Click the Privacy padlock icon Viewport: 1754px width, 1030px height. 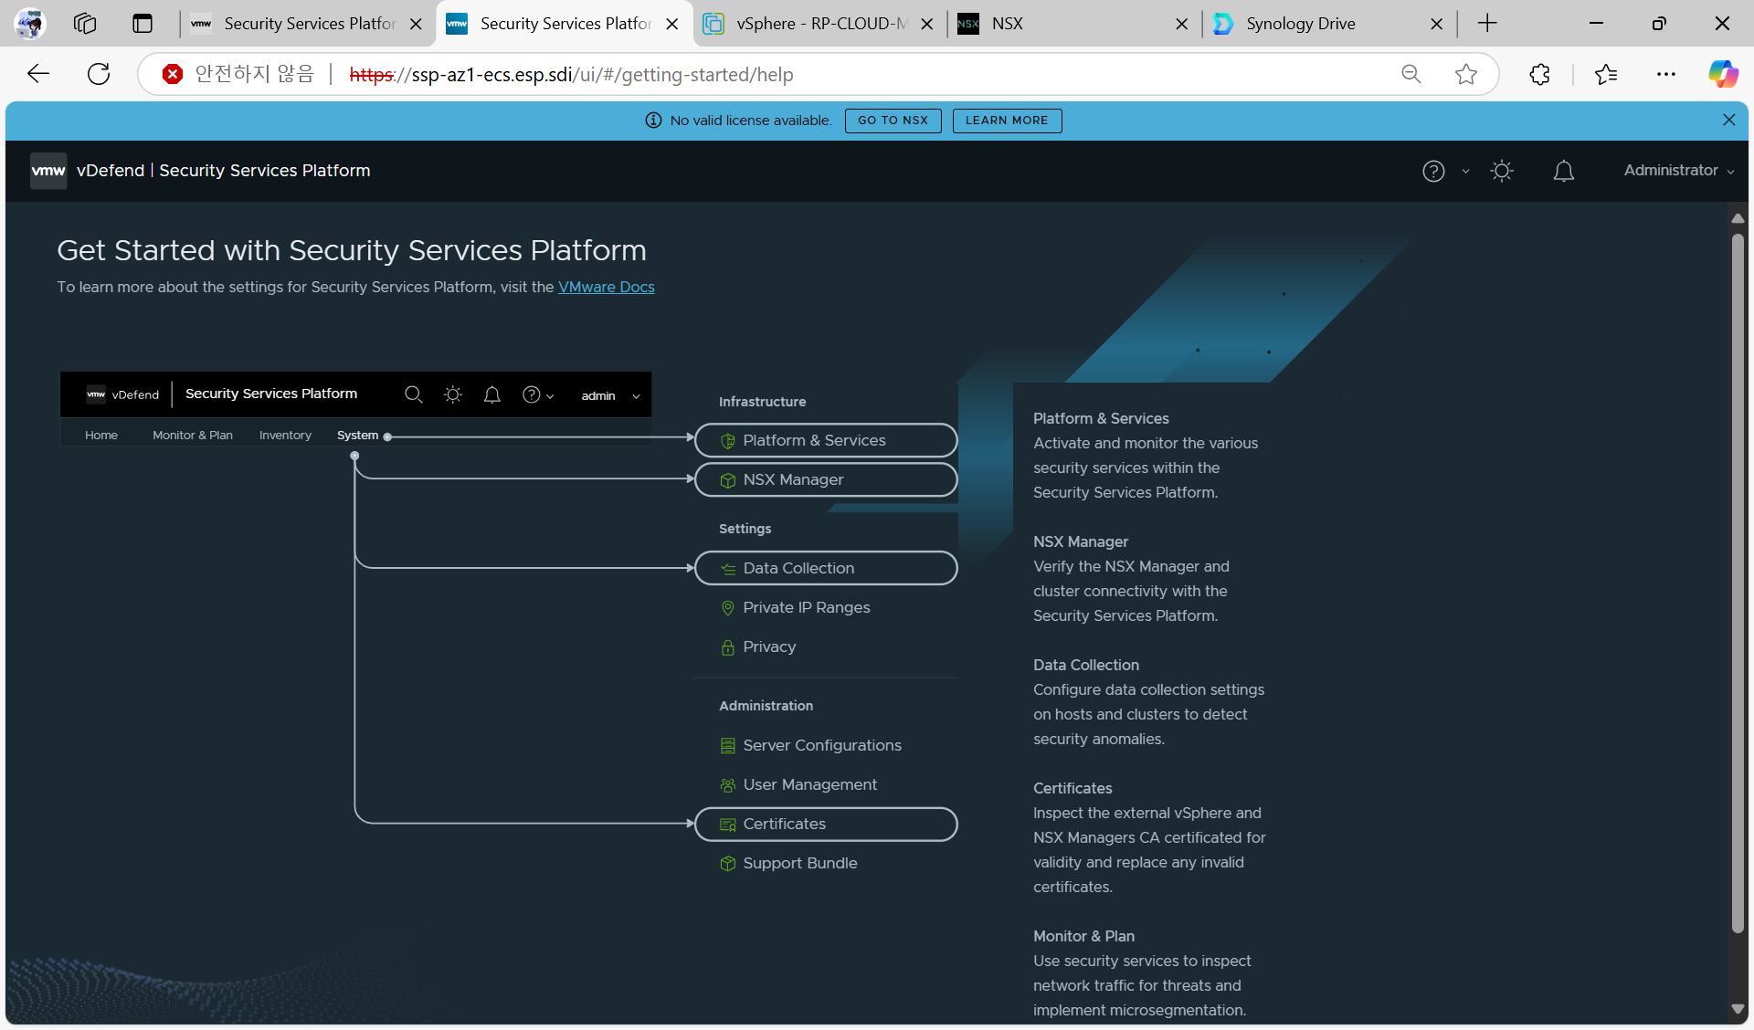coord(728,647)
